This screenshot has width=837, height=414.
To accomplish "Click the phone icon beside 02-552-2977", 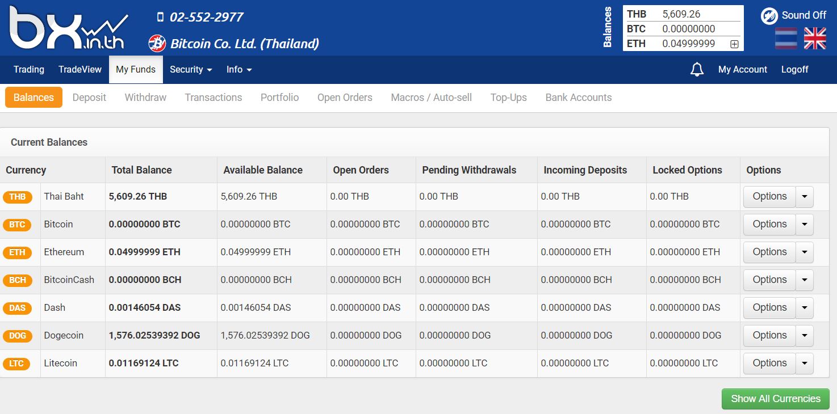I will click(160, 17).
